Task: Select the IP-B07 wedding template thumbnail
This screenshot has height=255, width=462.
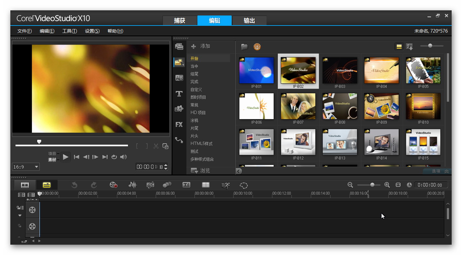Action: 298,106
